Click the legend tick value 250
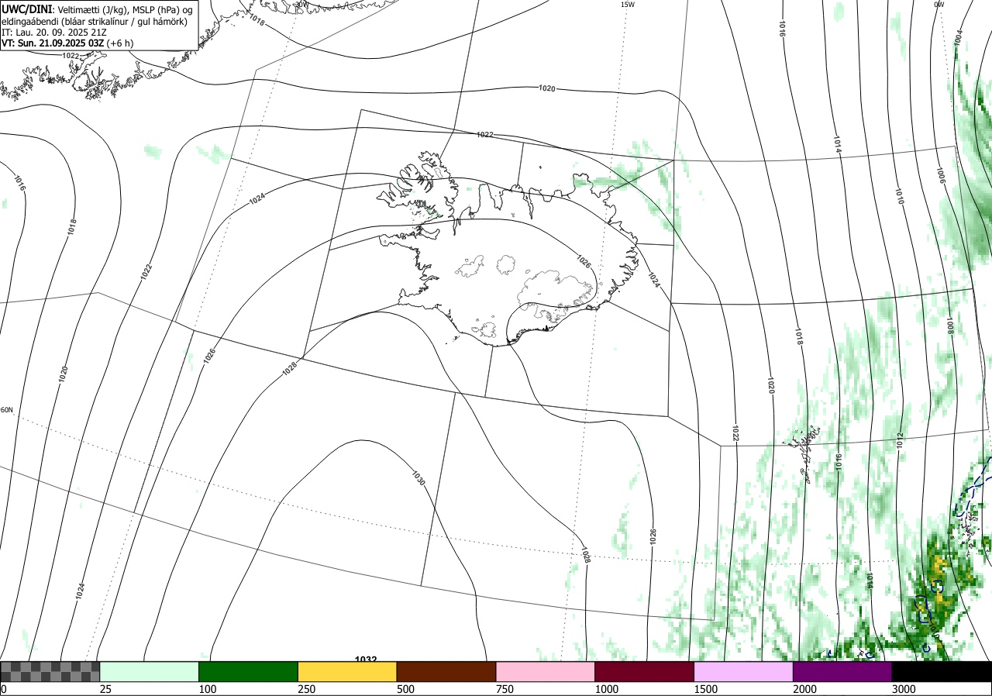Viewport: 992px width, 696px height. click(x=307, y=689)
